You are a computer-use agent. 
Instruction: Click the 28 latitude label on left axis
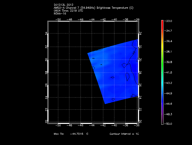click(x=46, y=72)
